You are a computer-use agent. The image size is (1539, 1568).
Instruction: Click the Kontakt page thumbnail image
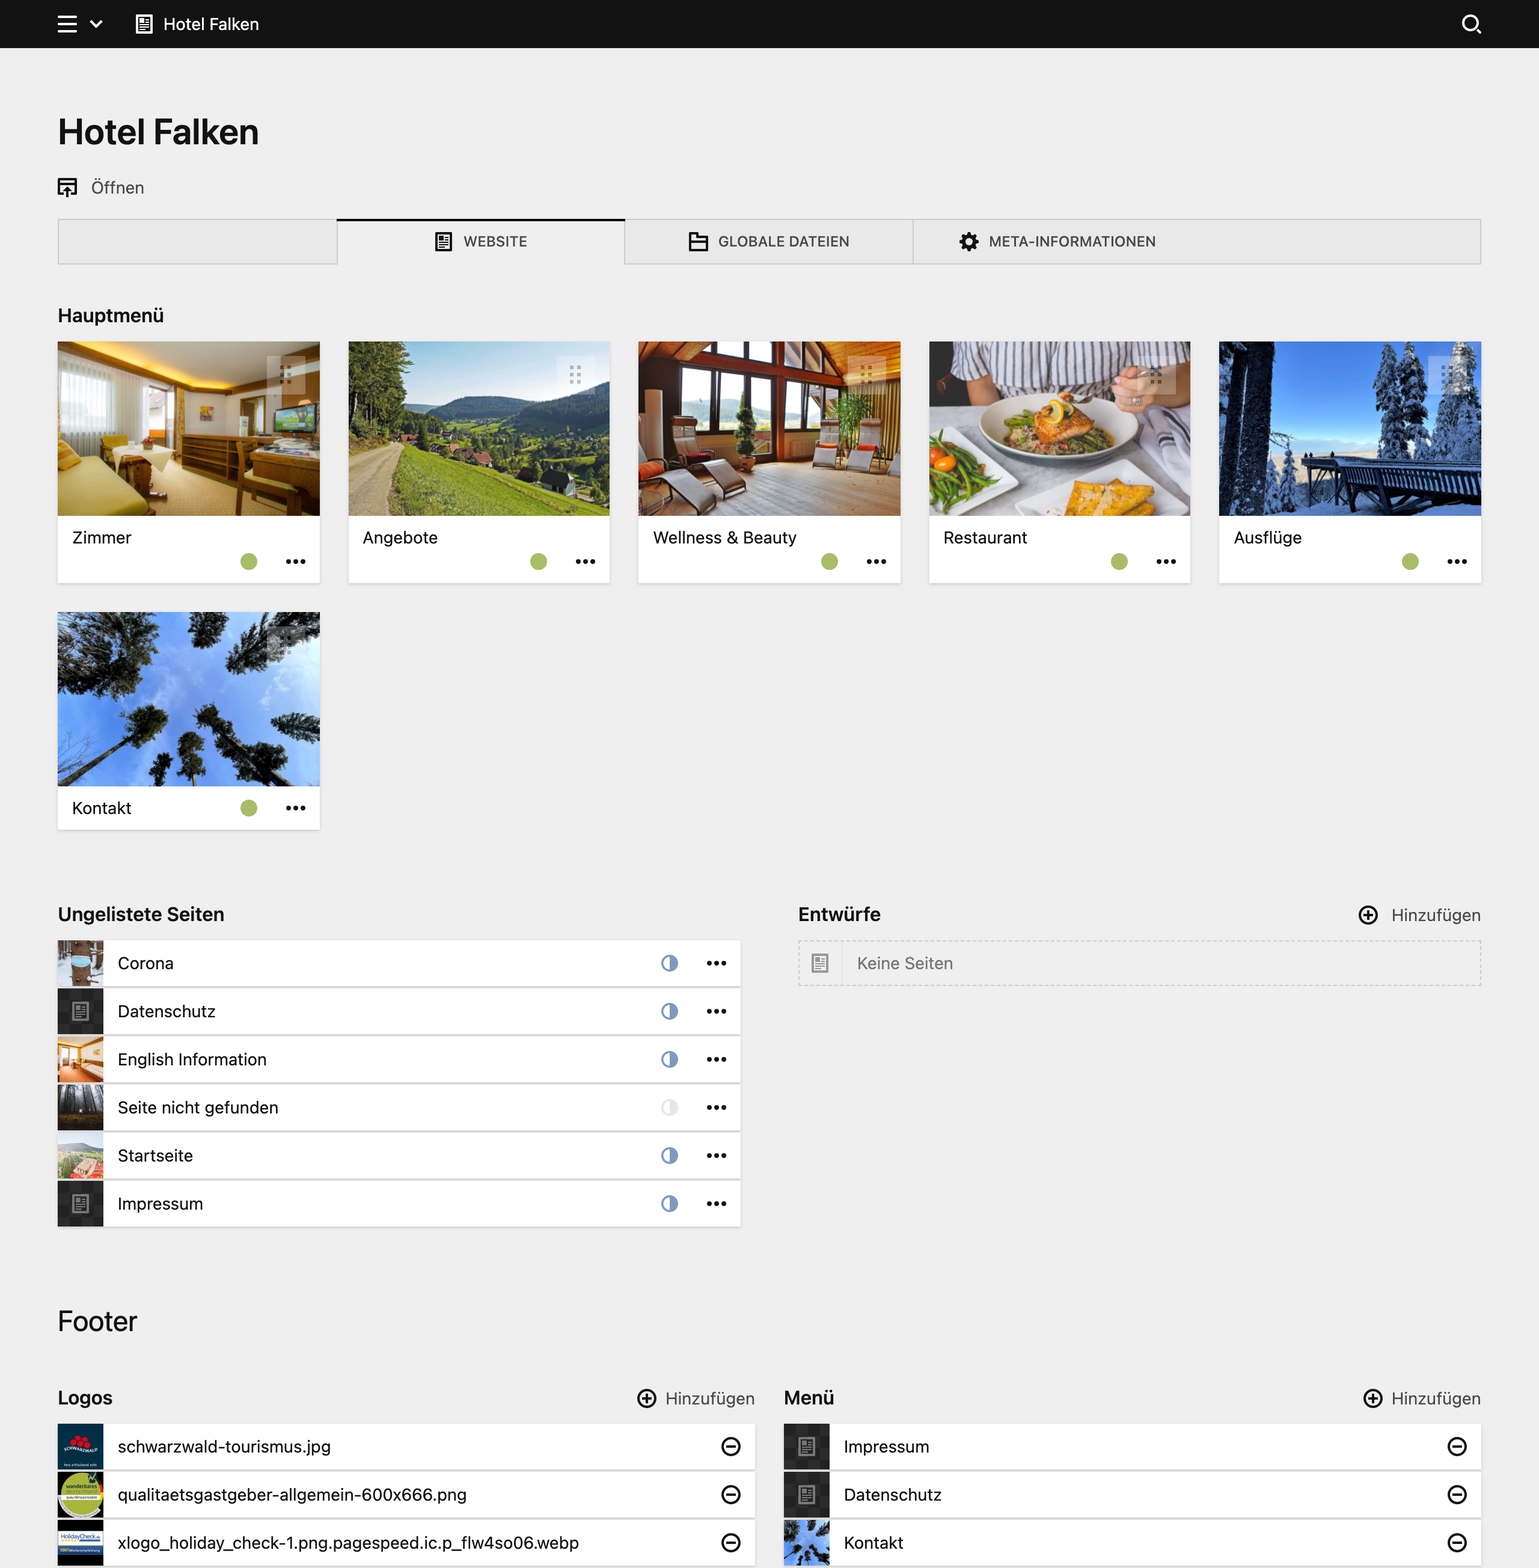188,700
